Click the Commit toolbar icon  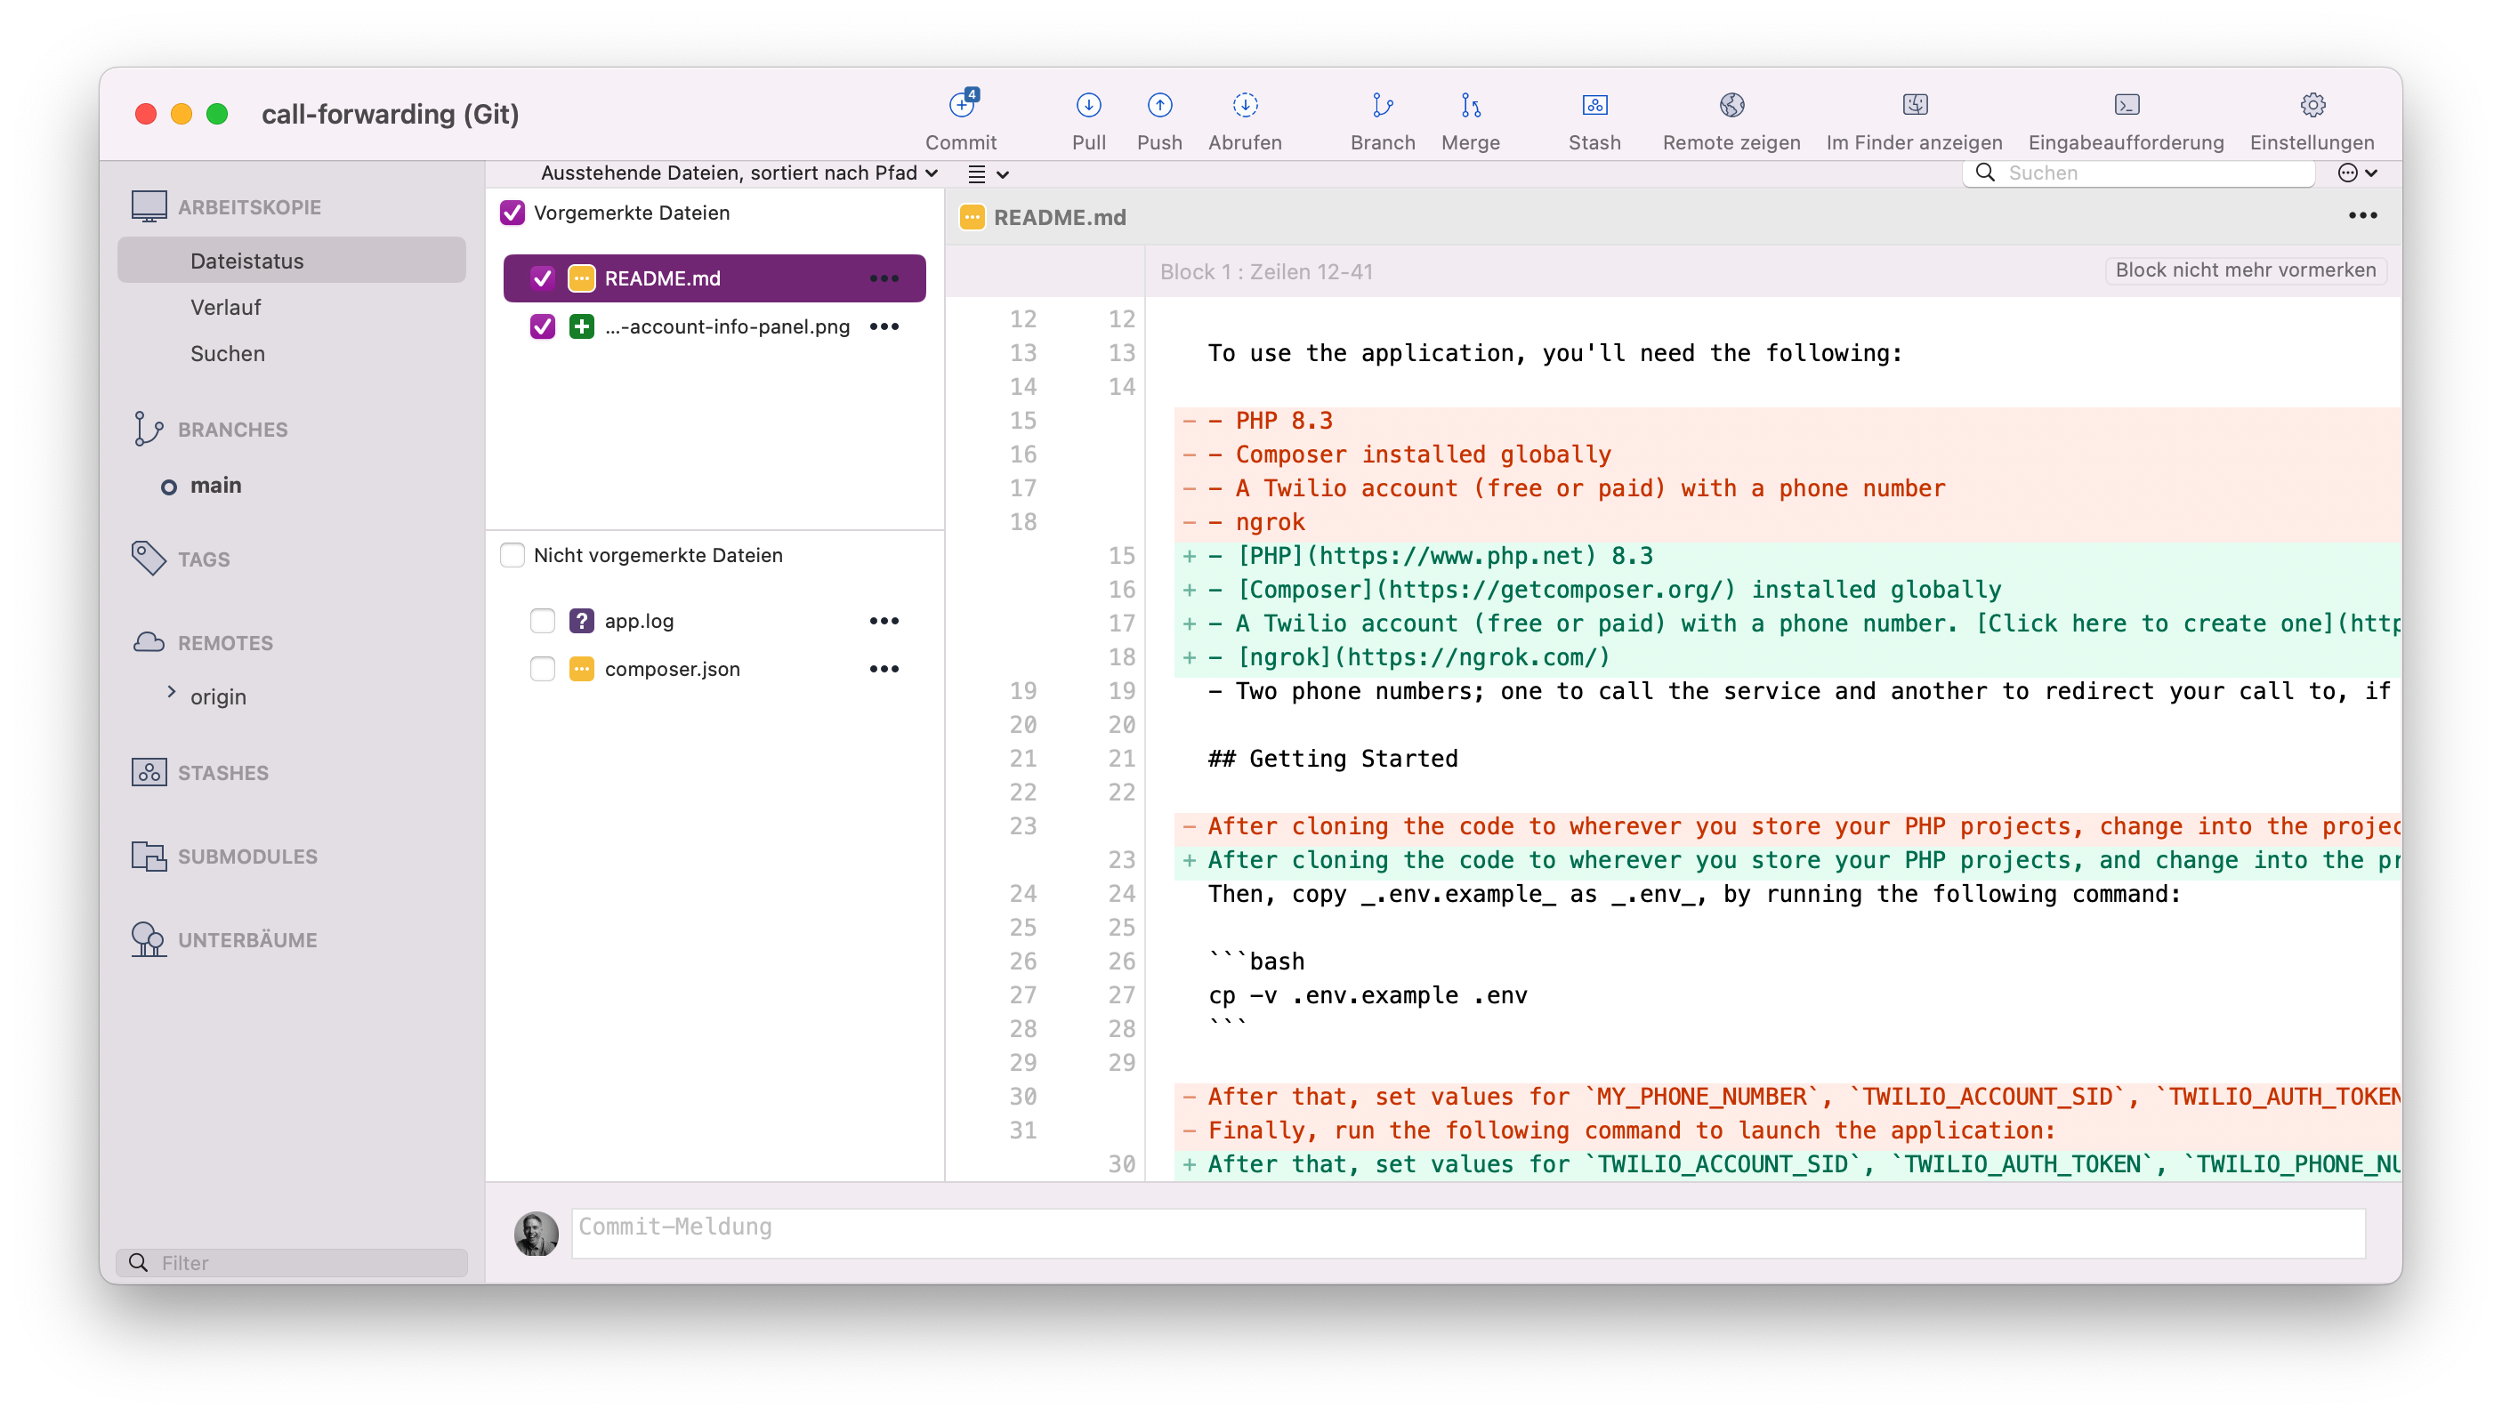click(961, 117)
